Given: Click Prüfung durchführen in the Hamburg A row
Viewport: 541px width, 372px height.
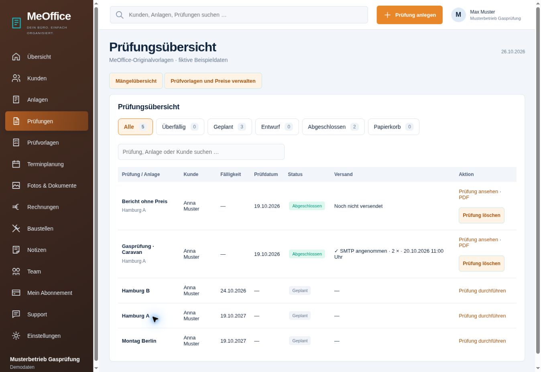Looking at the screenshot, I should pyautogui.click(x=482, y=316).
